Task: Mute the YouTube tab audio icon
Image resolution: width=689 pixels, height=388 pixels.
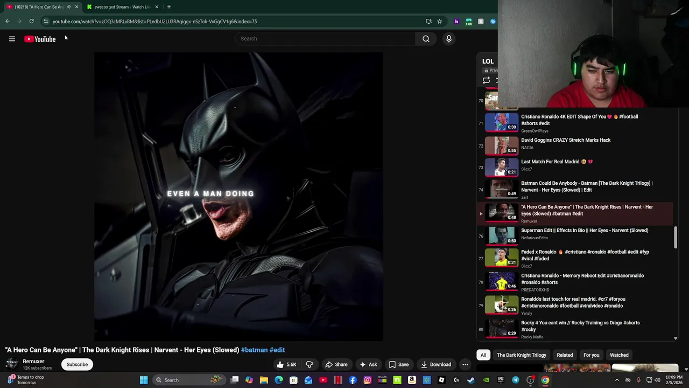Action: point(68,7)
